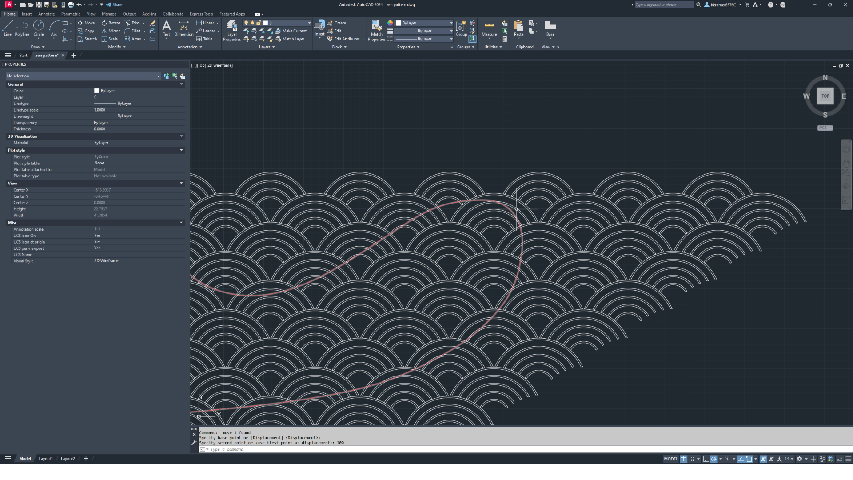The image size is (853, 480).
Task: Click the MODEL button in status bar
Action: [670, 459]
